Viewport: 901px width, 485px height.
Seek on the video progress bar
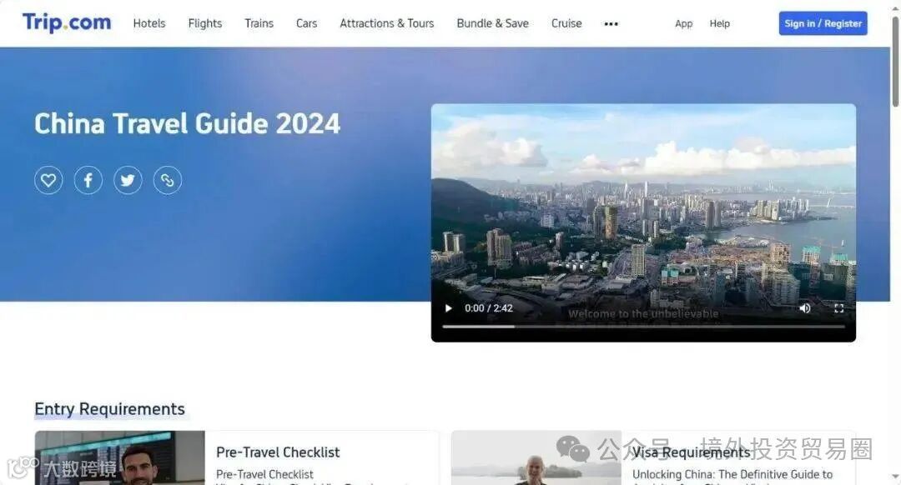click(643, 327)
